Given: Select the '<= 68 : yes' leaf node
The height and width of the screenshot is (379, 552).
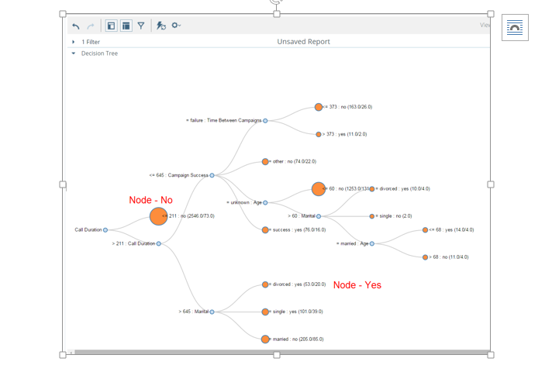Looking at the screenshot, I should [x=426, y=229].
